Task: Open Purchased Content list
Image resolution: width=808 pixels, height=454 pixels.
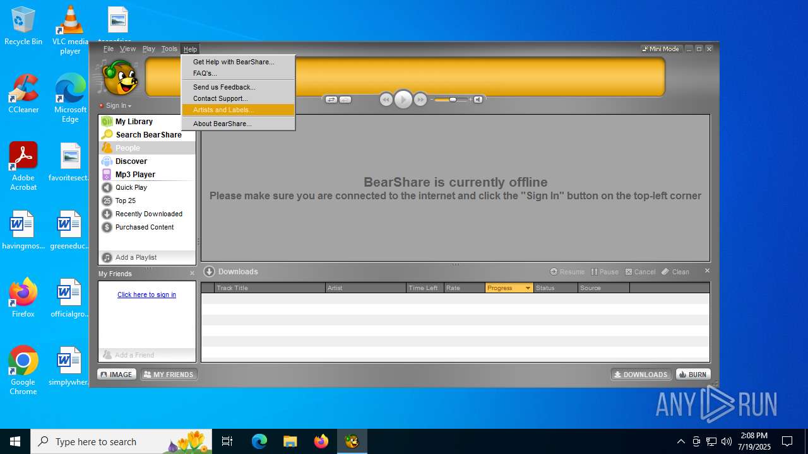Action: [147, 227]
